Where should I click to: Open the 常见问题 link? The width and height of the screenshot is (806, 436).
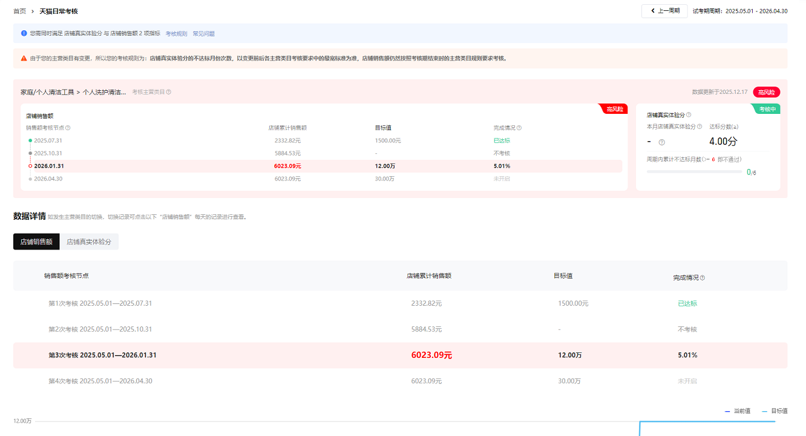[203, 34]
